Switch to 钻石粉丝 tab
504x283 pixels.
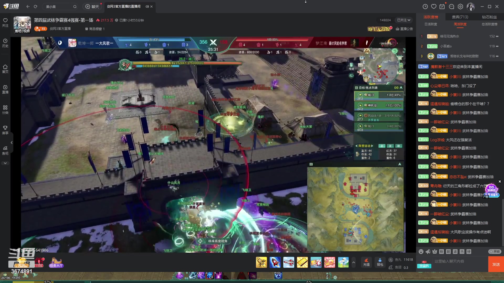(x=489, y=17)
